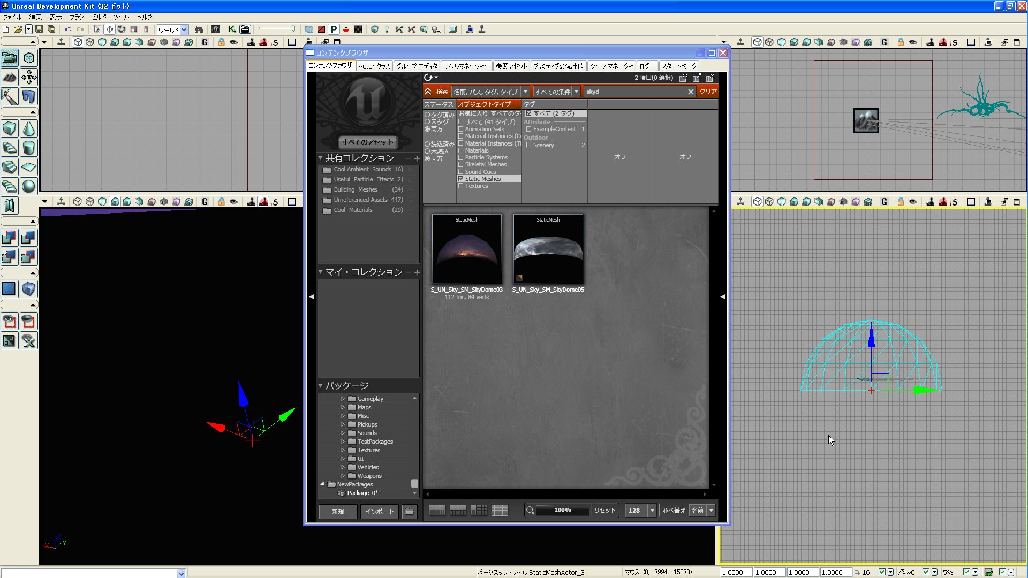Image resolution: width=1028 pixels, height=578 pixels.
Task: Uncheck the Static Meshes checkbox
Action: pyautogui.click(x=460, y=179)
